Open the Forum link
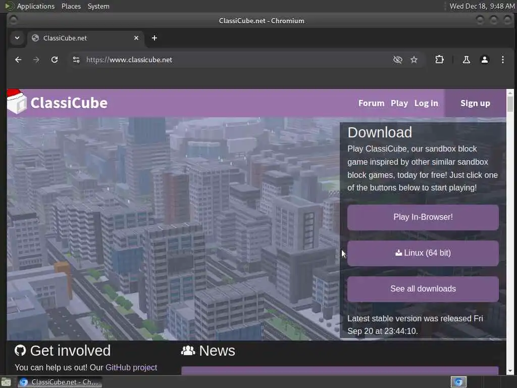This screenshot has width=517, height=388. tap(371, 103)
